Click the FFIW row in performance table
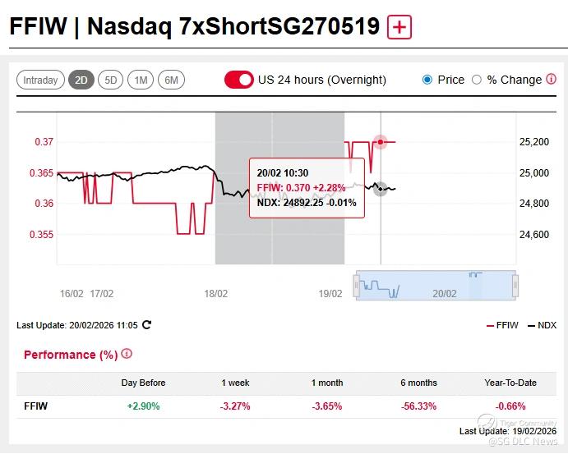The width and height of the screenshot is (568, 454). point(35,406)
